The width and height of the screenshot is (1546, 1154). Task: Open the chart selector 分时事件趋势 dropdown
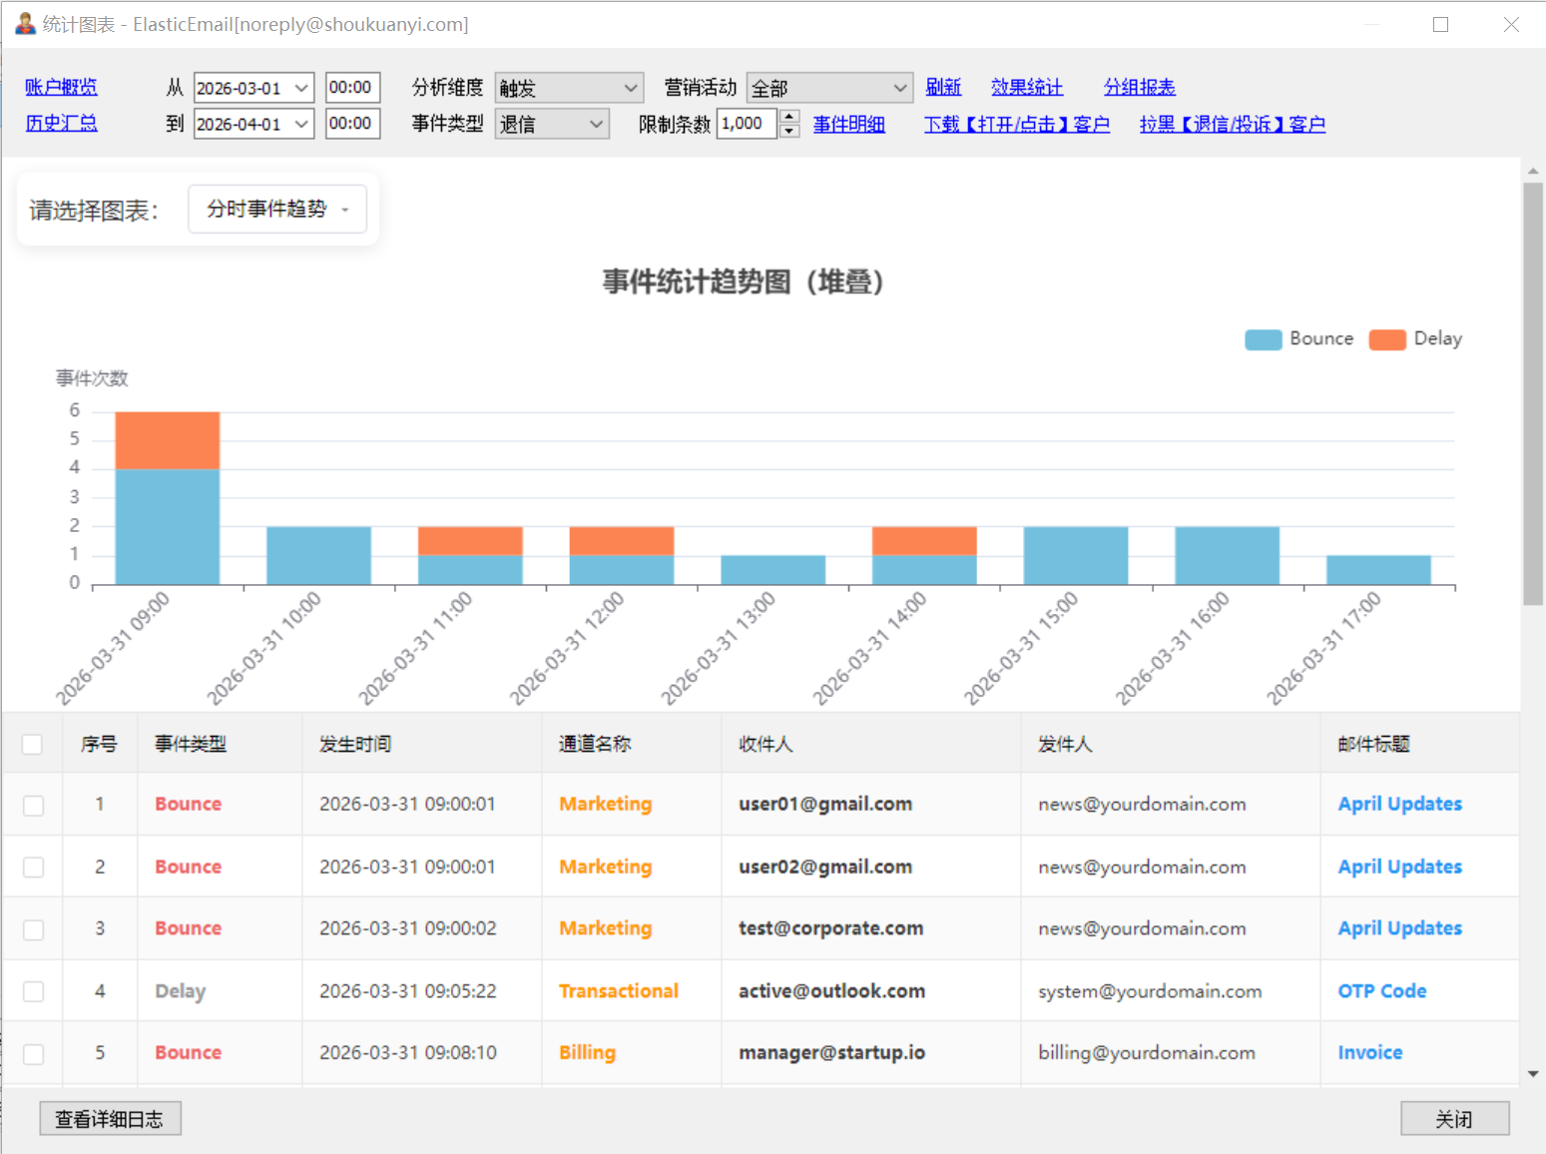click(277, 209)
